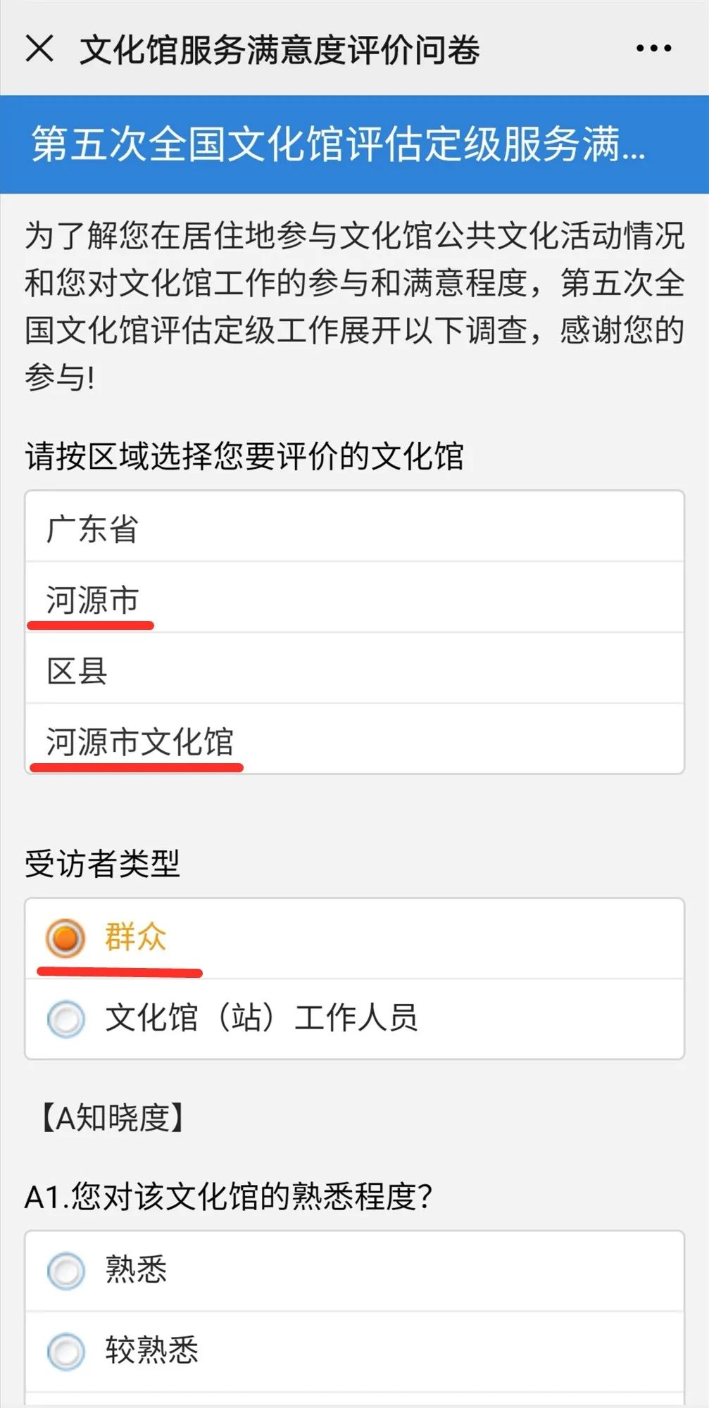The image size is (709, 1408).
Task: Tap the A1 question text
Action: 228,1196
